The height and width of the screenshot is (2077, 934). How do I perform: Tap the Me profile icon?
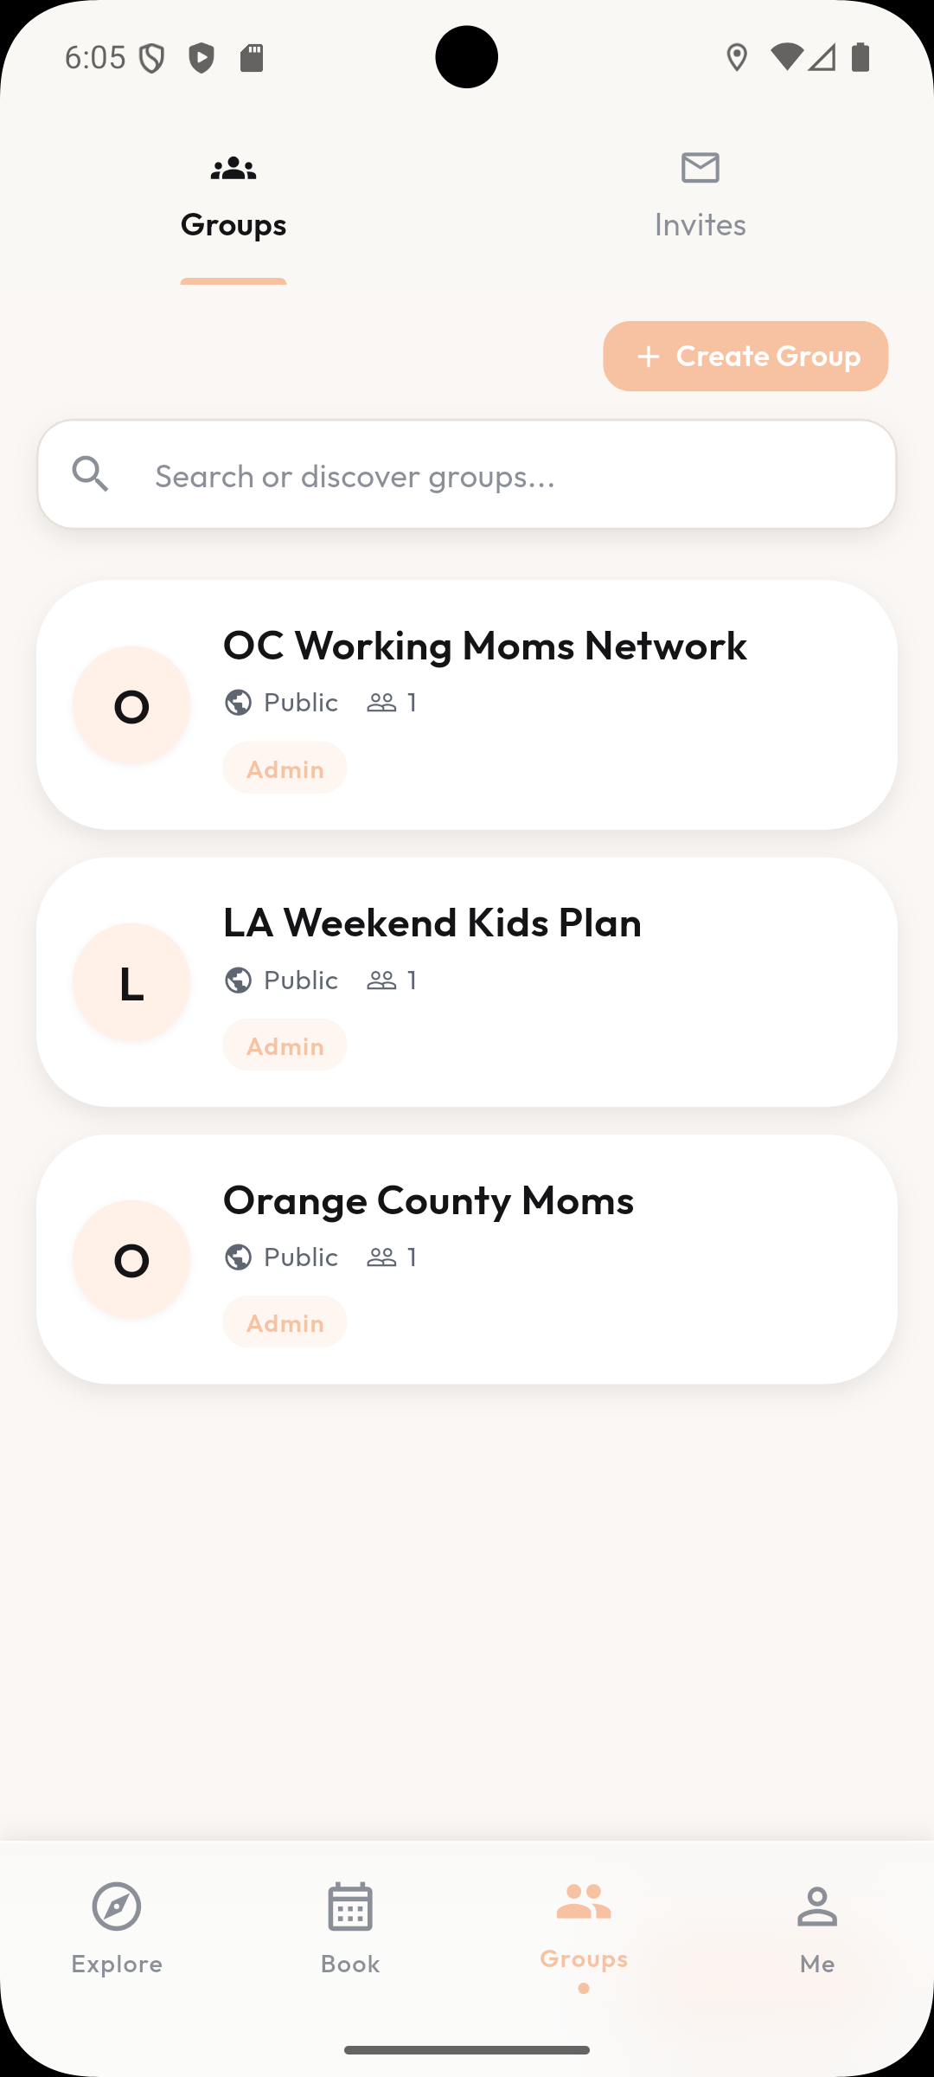[x=816, y=1907]
